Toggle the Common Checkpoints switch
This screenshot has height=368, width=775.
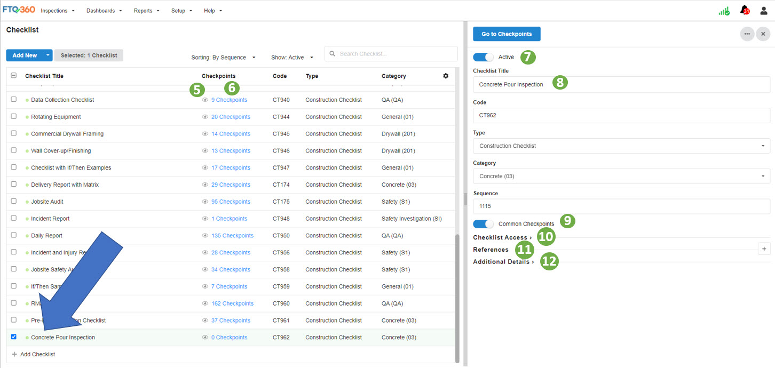coord(483,224)
